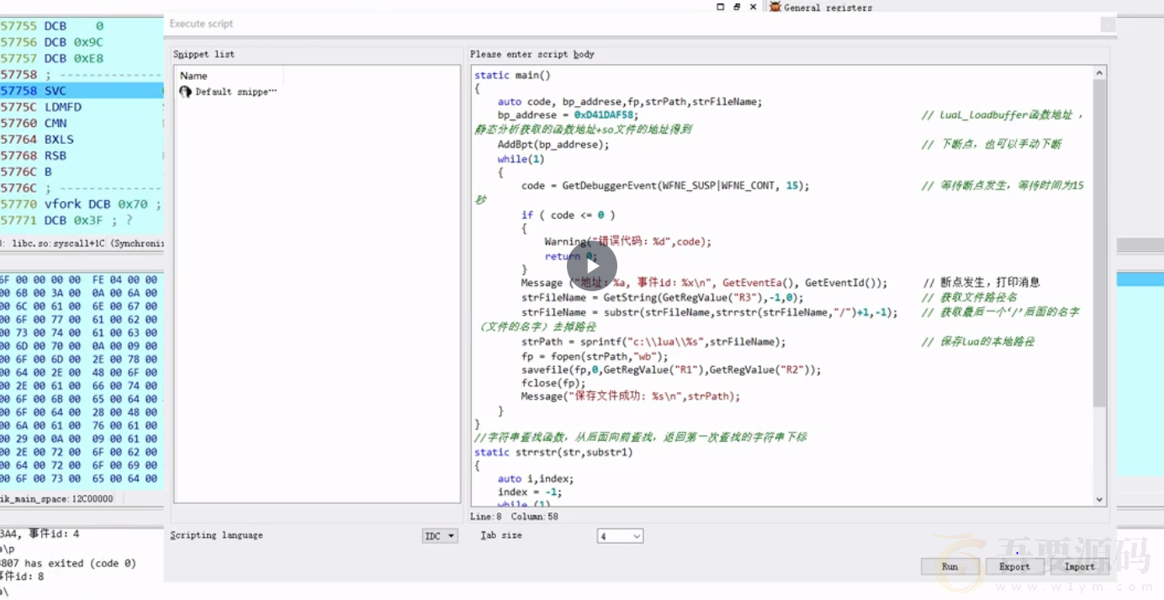Click the 'Snippet list' label

click(x=204, y=54)
